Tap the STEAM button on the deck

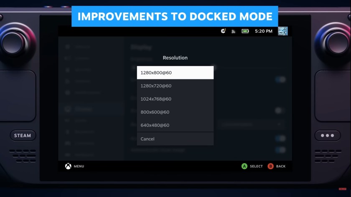coord(23,136)
